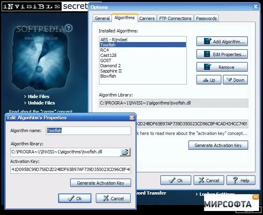The image size is (263, 215).
Task: Select Blowfish in the algorithms list
Action: [x=143, y=76]
